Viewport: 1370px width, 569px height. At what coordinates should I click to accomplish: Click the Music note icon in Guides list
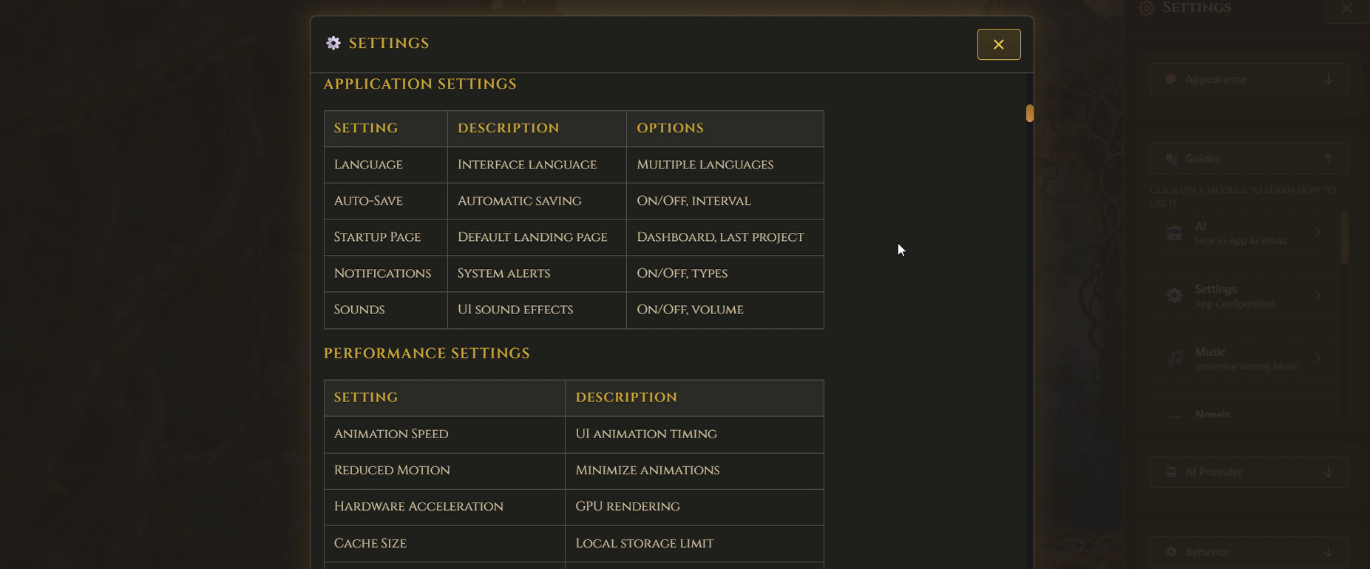tap(1174, 358)
